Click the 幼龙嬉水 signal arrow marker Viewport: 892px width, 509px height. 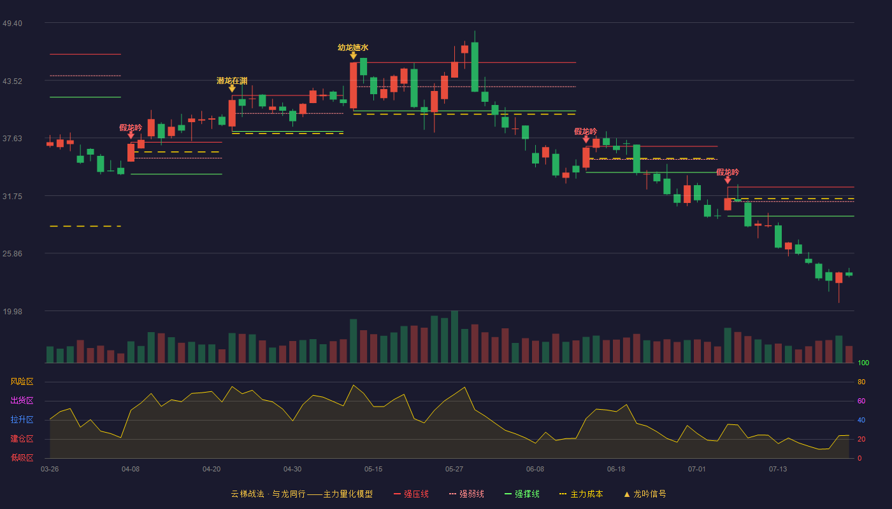click(x=353, y=55)
